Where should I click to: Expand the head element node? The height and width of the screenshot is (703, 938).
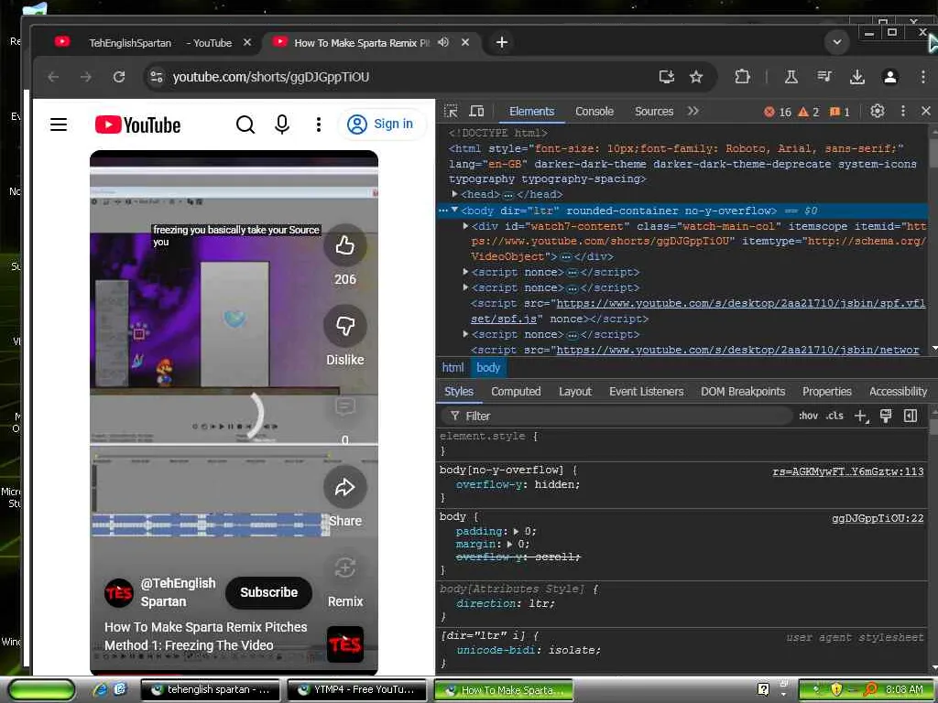(x=454, y=194)
